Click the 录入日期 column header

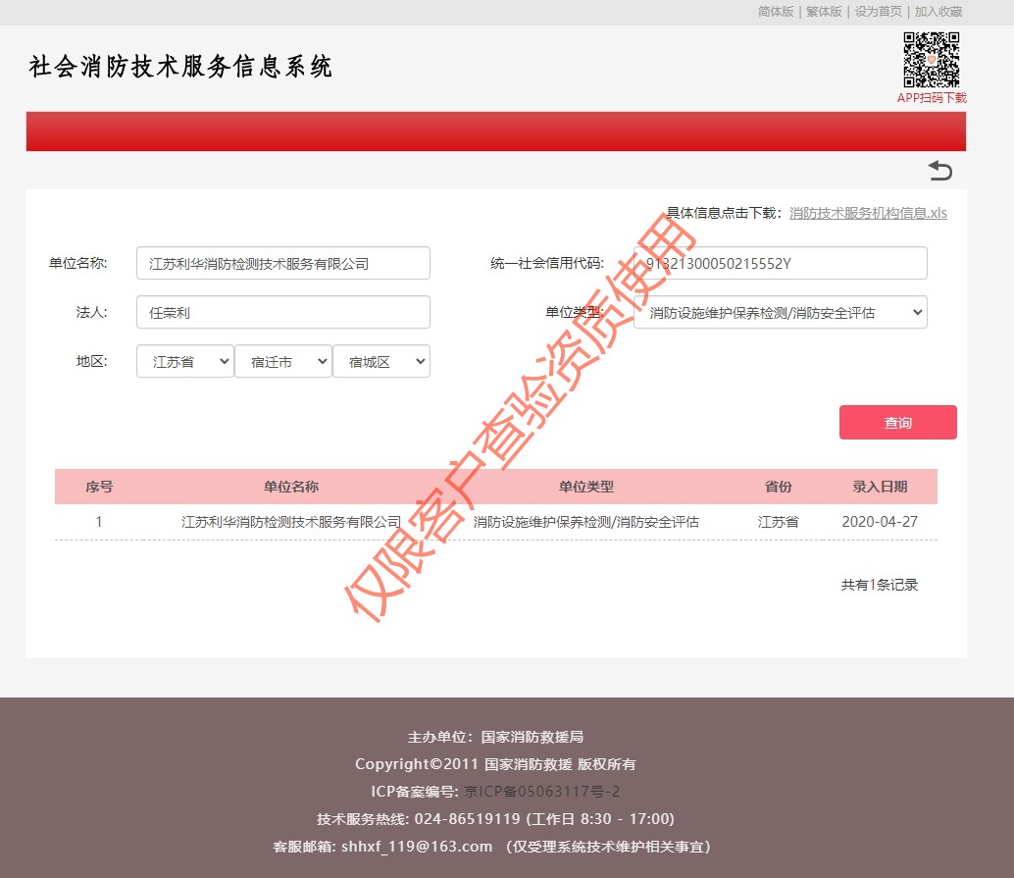coord(880,487)
